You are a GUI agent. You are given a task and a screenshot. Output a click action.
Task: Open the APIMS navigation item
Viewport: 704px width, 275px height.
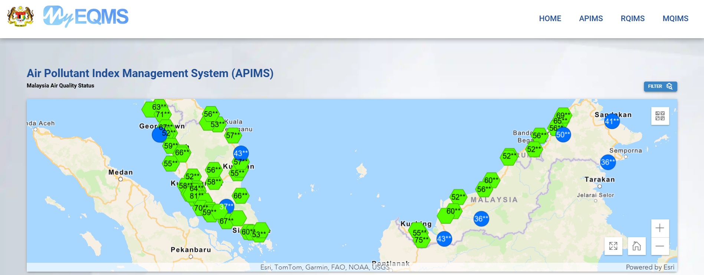[591, 19]
